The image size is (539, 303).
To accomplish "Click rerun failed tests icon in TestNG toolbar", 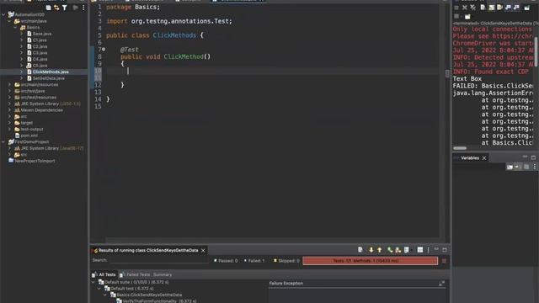I will 398,250.
